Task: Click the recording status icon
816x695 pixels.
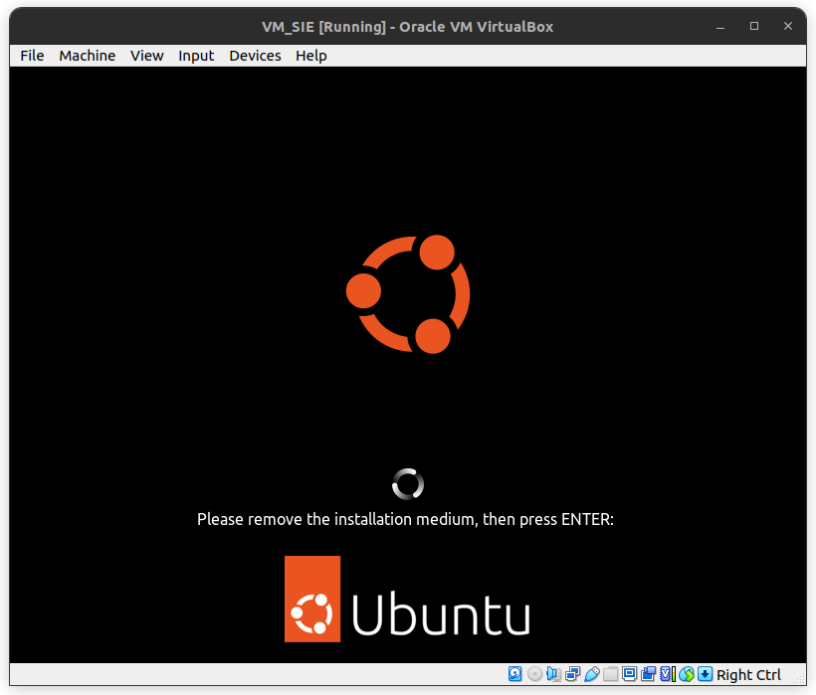Action: coord(649,674)
